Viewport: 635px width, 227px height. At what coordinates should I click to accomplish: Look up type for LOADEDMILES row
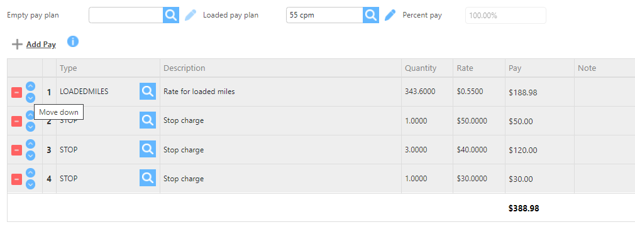(x=148, y=92)
